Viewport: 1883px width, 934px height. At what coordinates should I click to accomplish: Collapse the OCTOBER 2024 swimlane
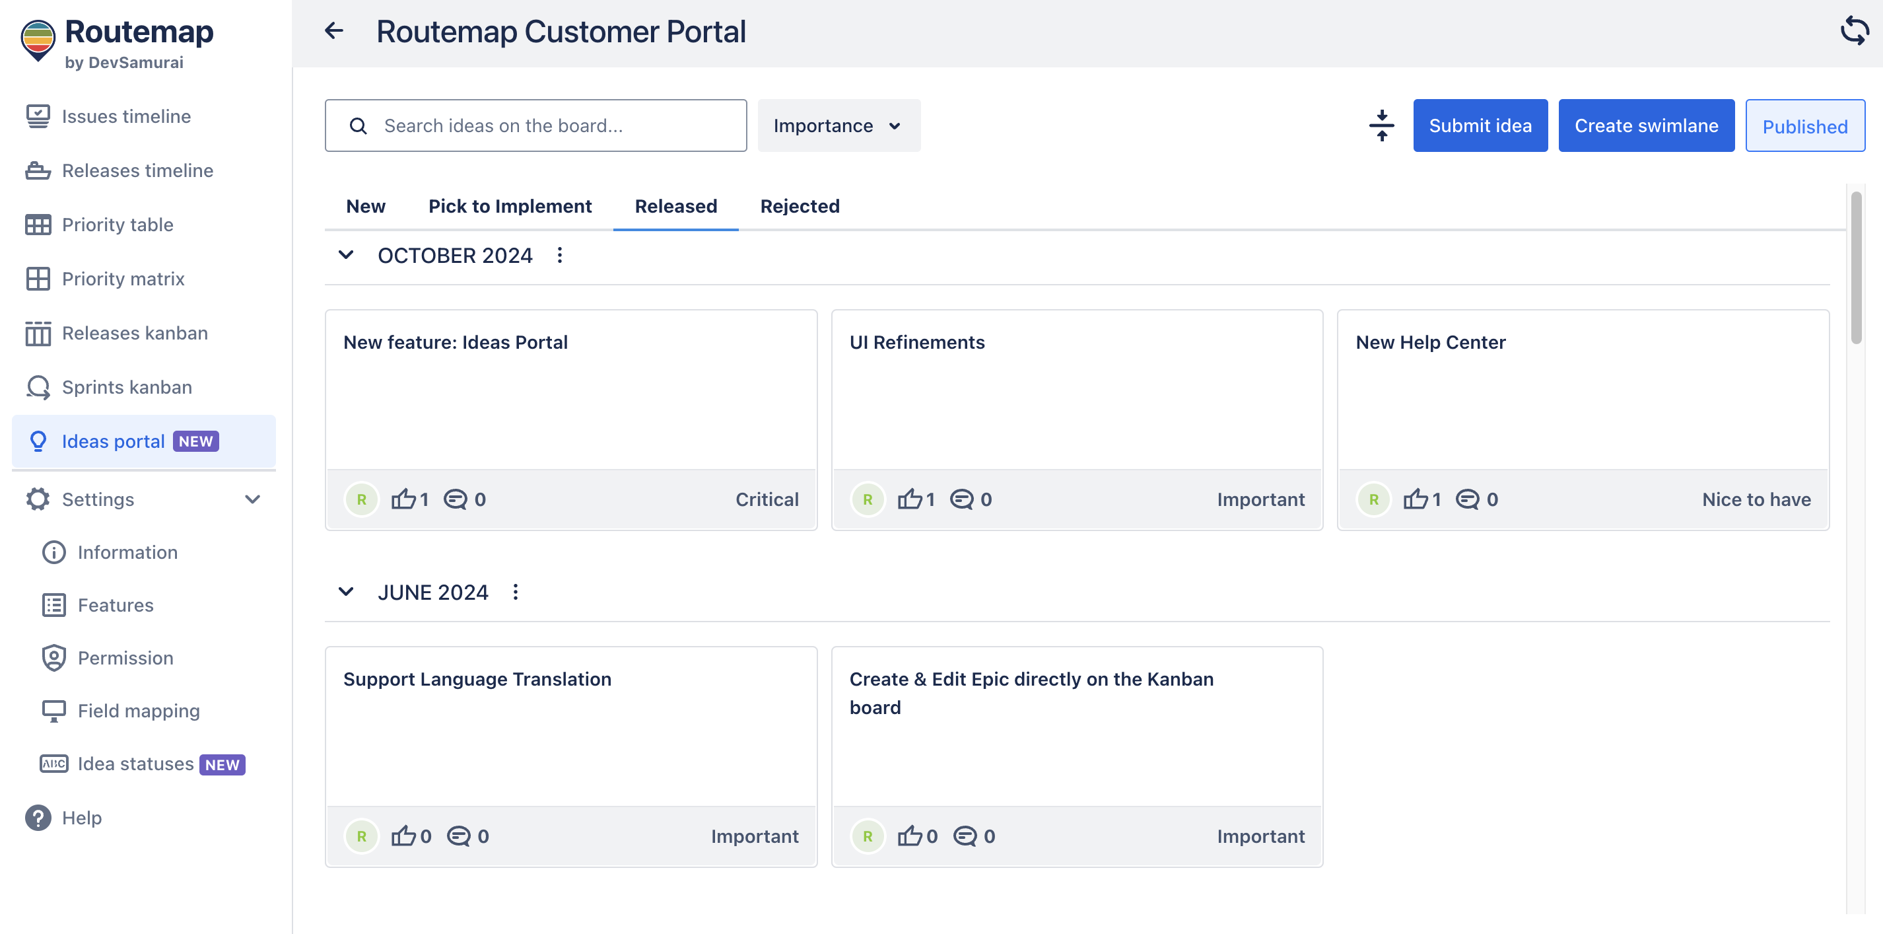346,255
